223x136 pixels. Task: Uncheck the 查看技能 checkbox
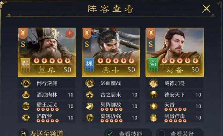click(110, 134)
